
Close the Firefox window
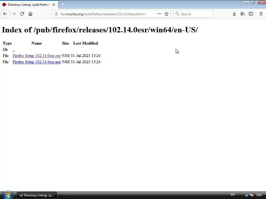(262, 3)
